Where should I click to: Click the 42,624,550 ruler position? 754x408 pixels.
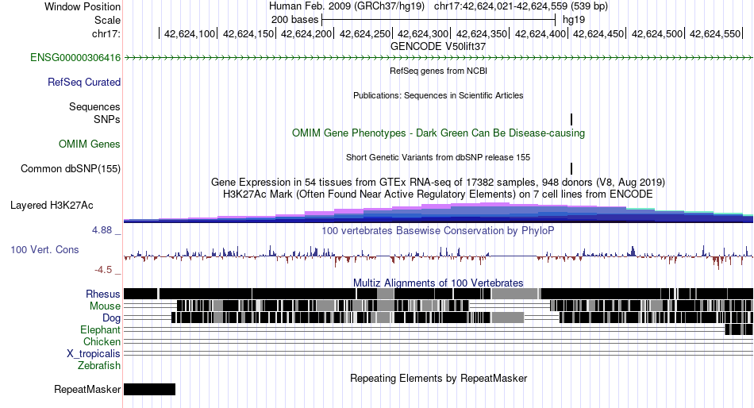click(x=715, y=33)
